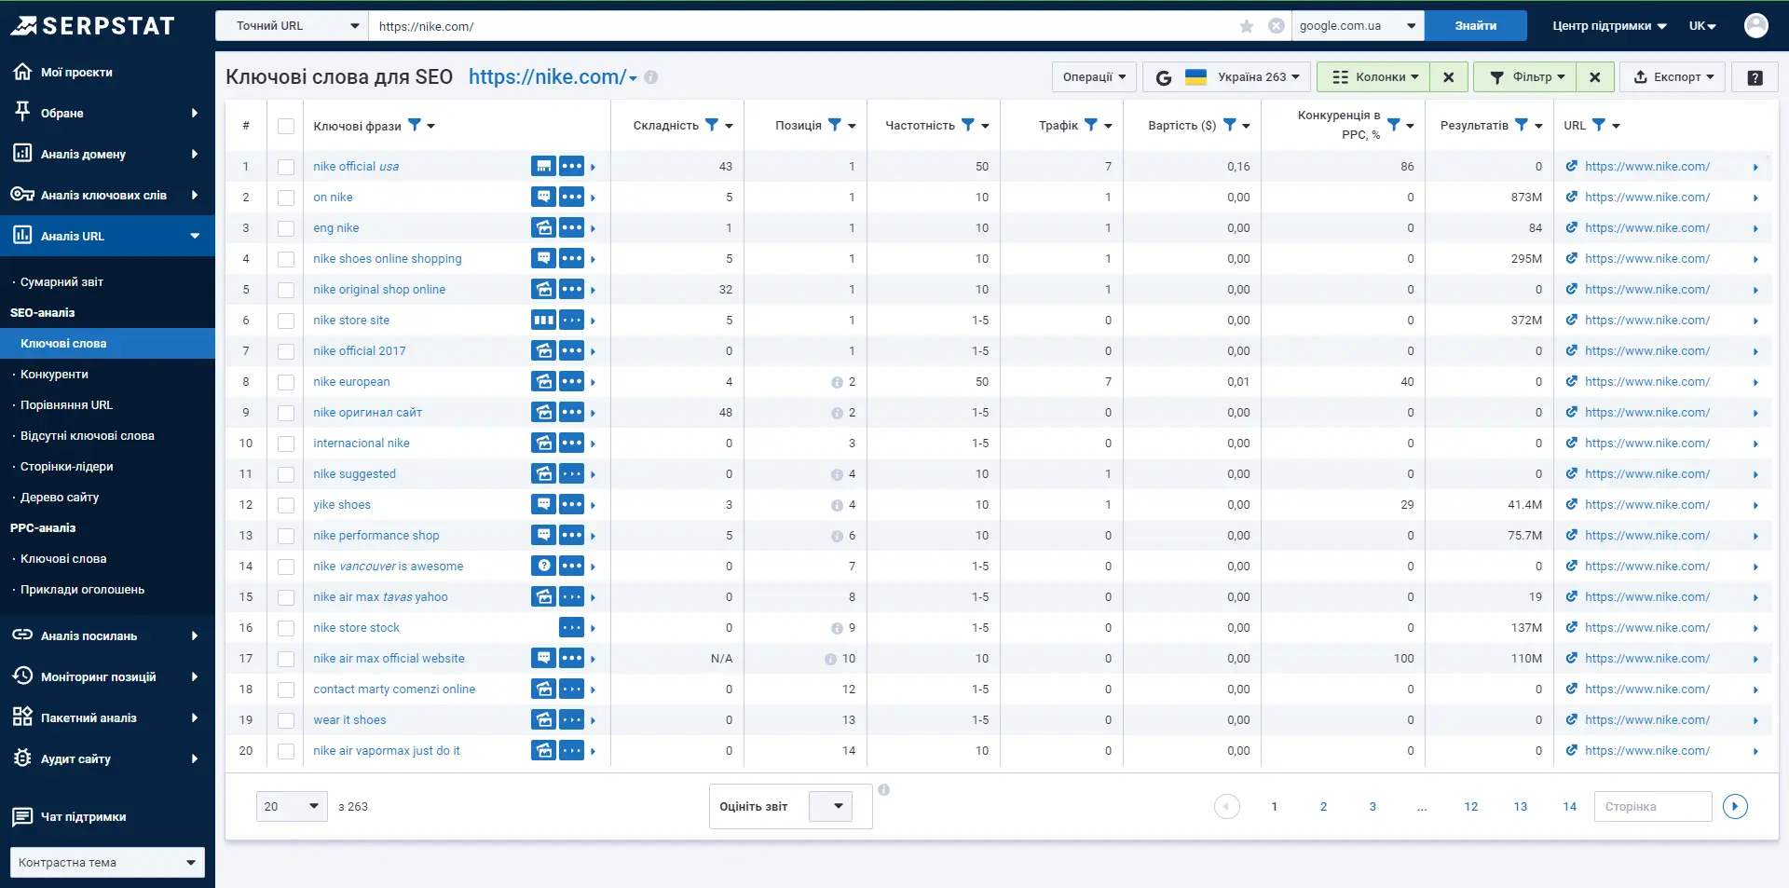The image size is (1789, 888).
Task: Open more actions for 'nike store stock'
Action: [x=571, y=627]
